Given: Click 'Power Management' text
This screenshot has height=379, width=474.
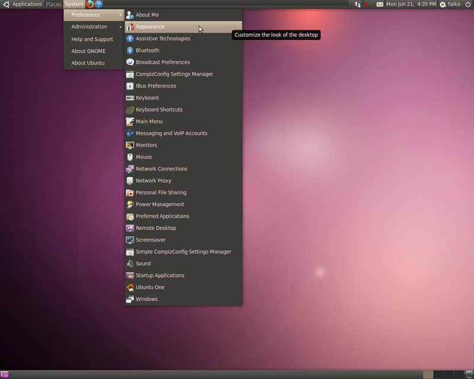Looking at the screenshot, I should point(160,204).
